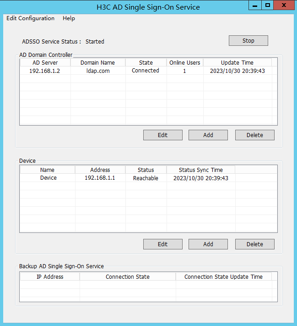Maximize the H3C AD Single Sign-On window
The image size is (297, 326).
(268, 6)
